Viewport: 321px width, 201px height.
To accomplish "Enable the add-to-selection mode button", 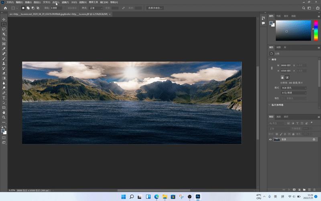I will pyautogui.click(x=28, y=8).
